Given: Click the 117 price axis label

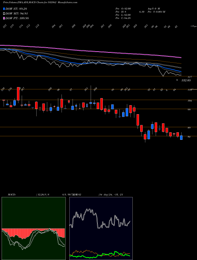Looking at the screenshot, I should [x=190, y=77].
